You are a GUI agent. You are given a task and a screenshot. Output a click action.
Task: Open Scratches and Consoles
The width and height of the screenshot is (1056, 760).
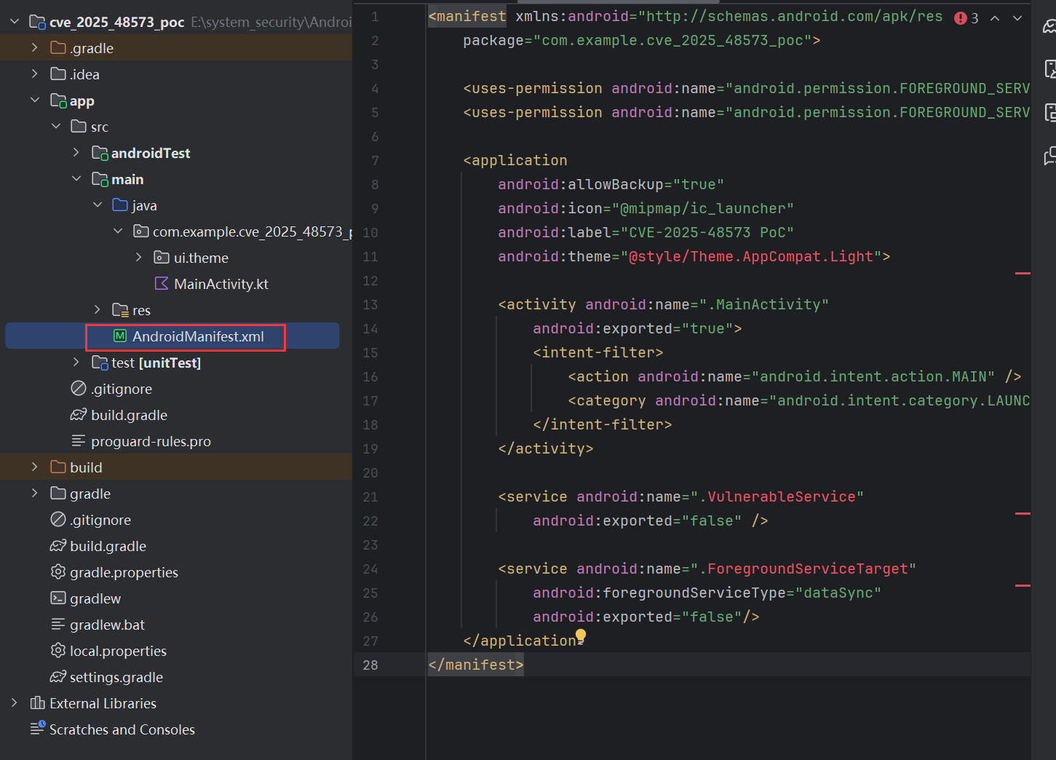(x=122, y=729)
